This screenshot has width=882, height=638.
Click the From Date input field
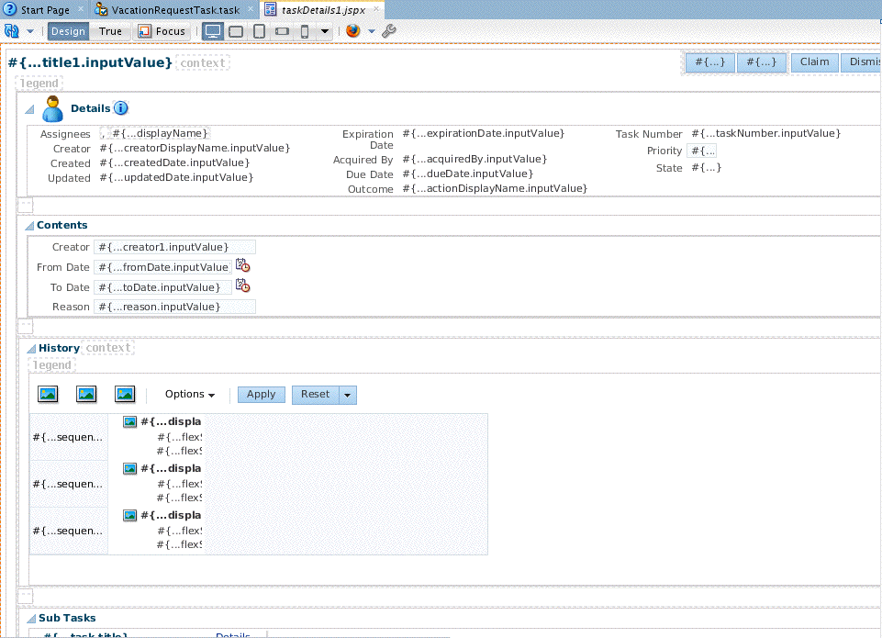(162, 267)
